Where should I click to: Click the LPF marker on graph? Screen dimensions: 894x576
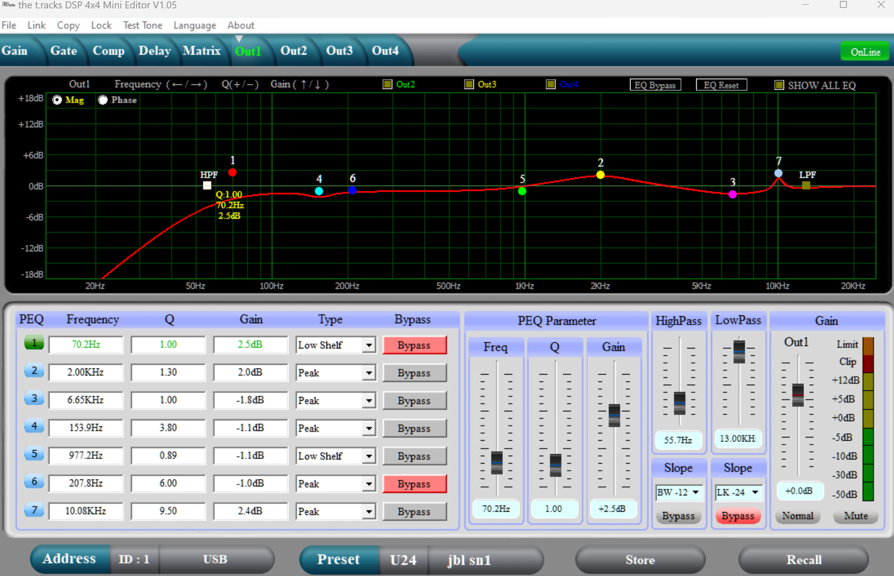click(x=806, y=185)
